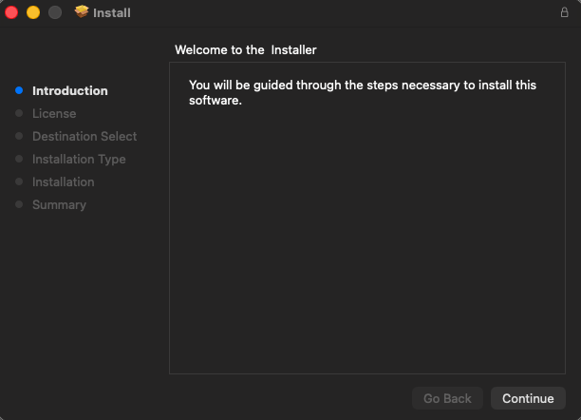Screen dimensions: 581x420
Task: Click the "Welcome to the Installer" heading
Action: pyautogui.click(x=246, y=49)
